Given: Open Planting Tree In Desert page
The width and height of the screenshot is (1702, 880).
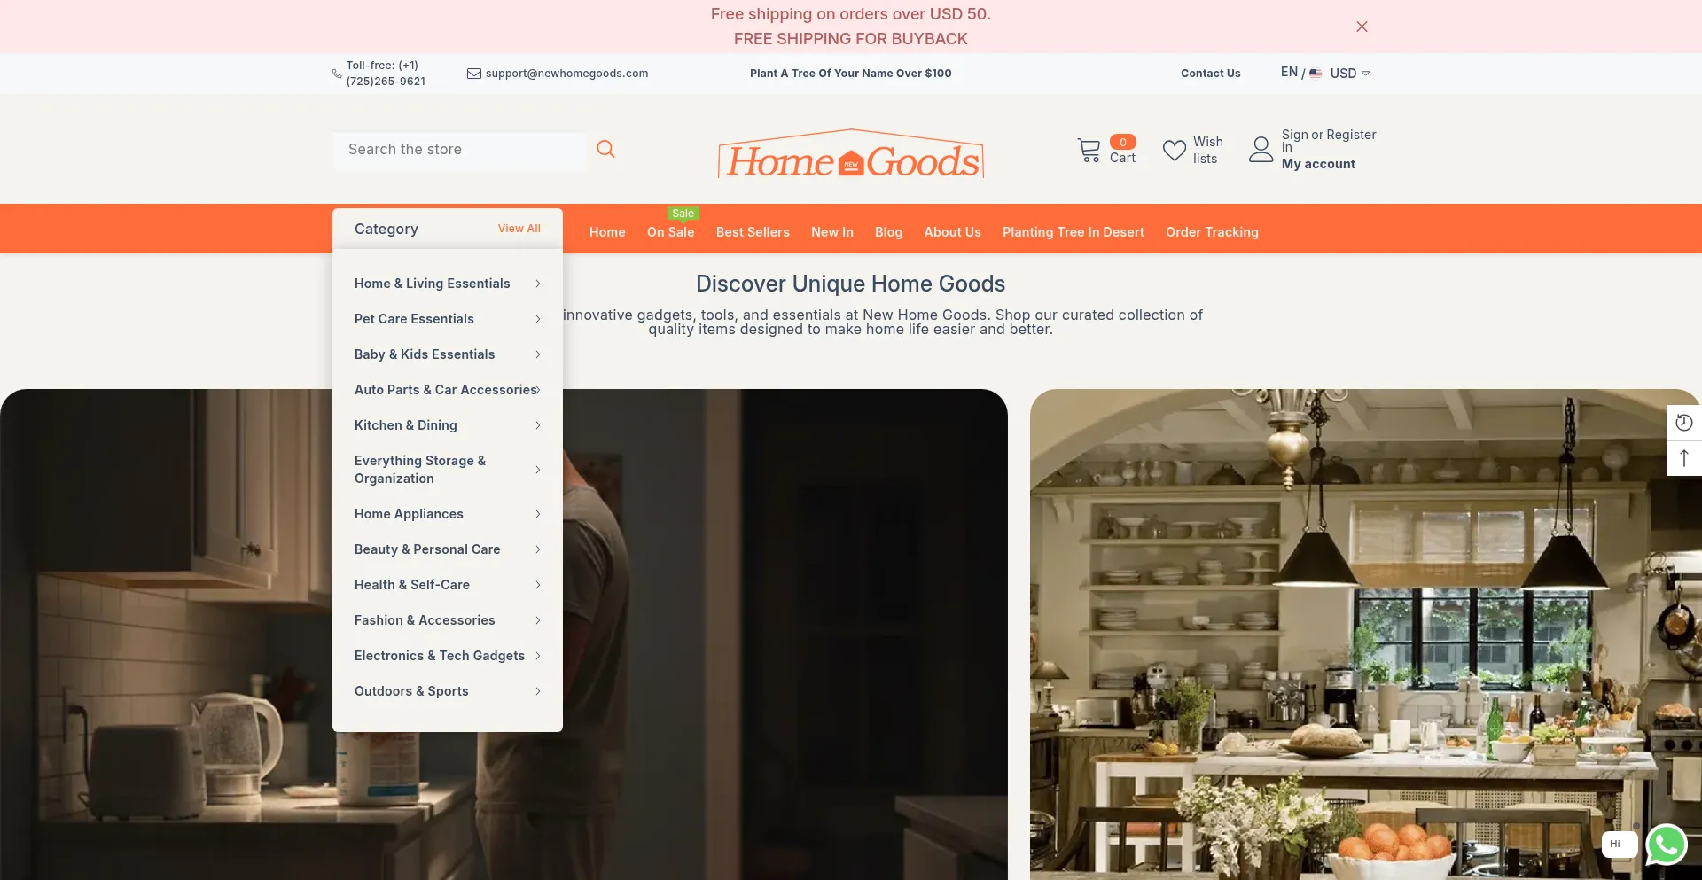Looking at the screenshot, I should pos(1074,232).
